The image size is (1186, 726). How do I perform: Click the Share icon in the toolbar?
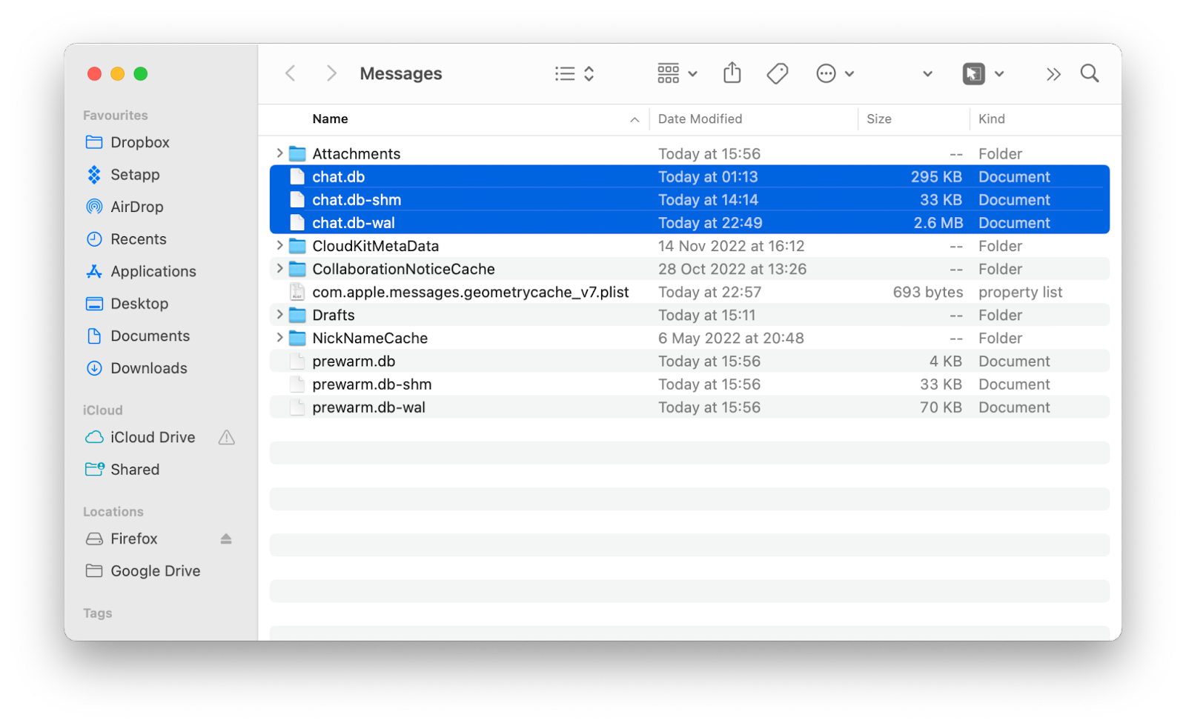tap(732, 73)
